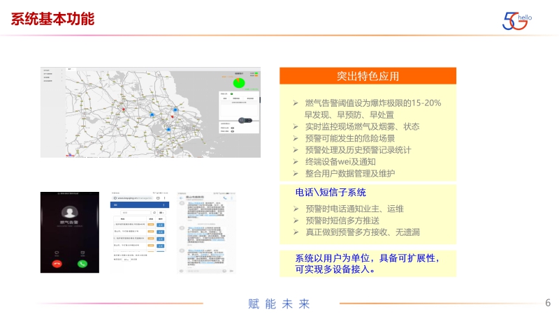Click the hamburger menu in the blue mobile header
Screen dimensions: 559x314
(x=115, y=206)
